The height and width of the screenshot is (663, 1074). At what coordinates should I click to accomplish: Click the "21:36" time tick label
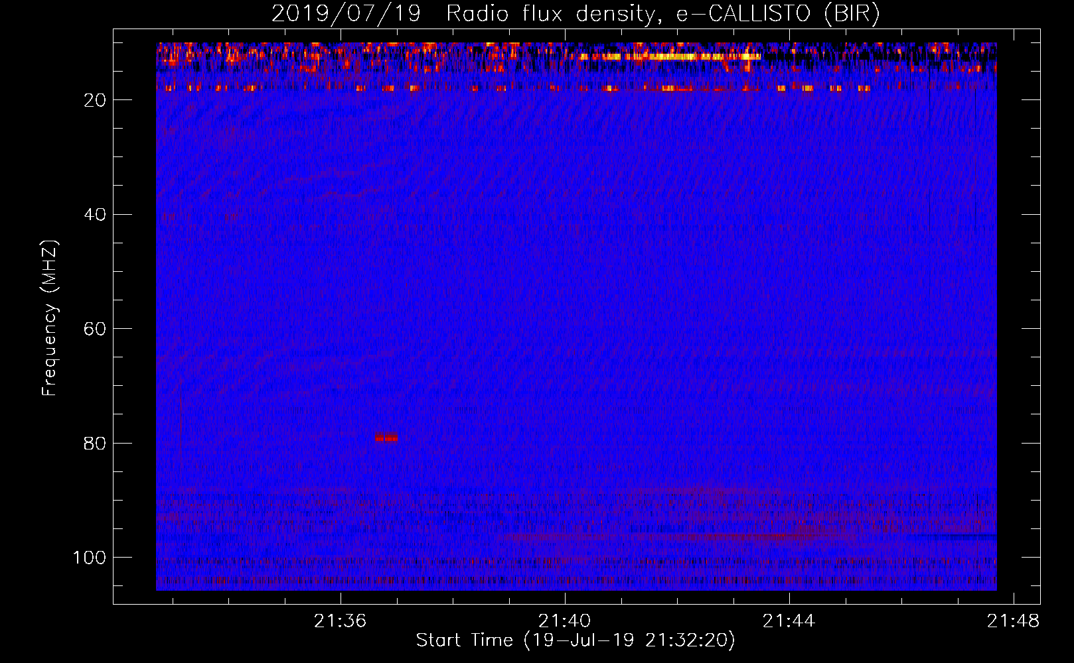[x=341, y=621]
